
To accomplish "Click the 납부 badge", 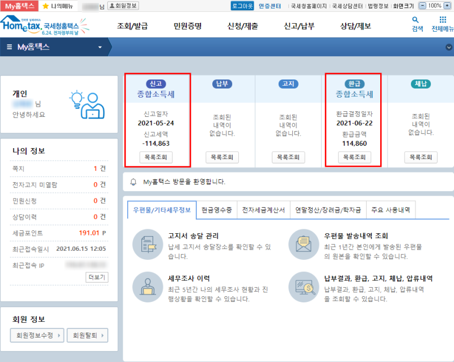I will [222, 84].
